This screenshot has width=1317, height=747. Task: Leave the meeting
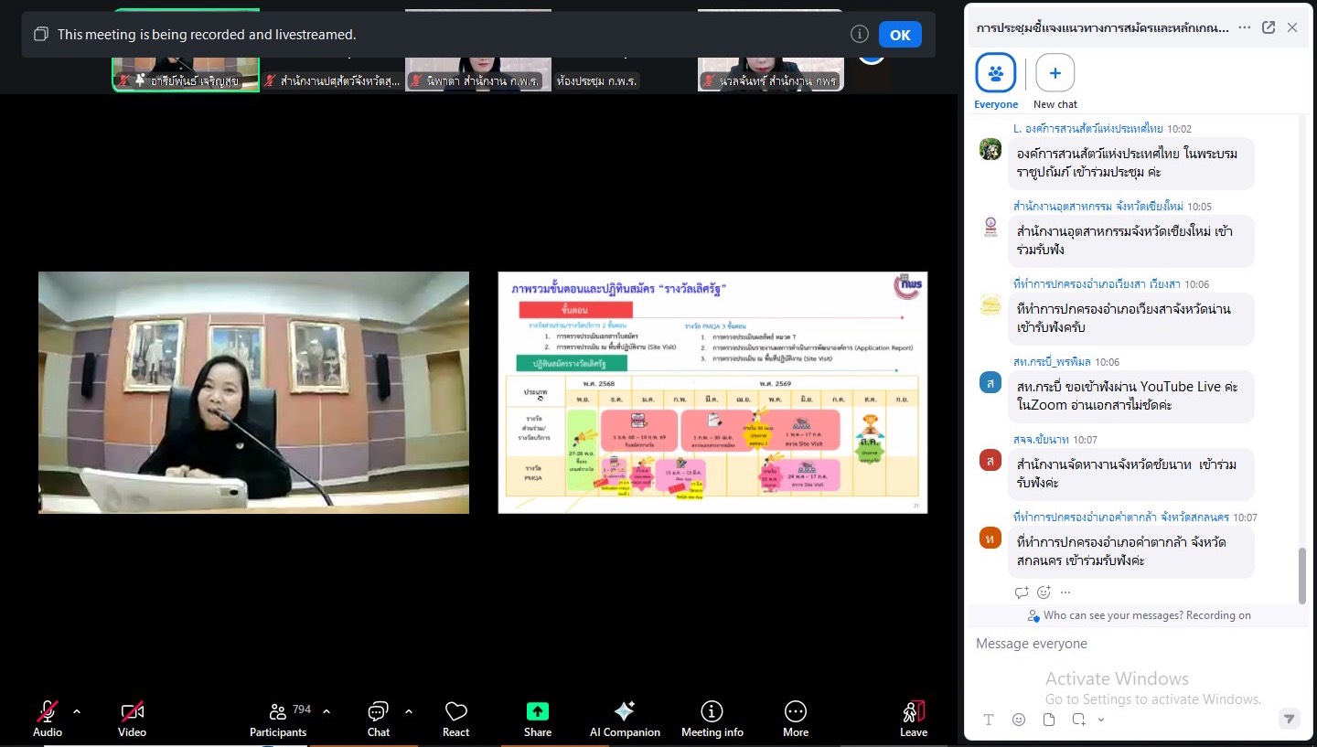(913, 718)
